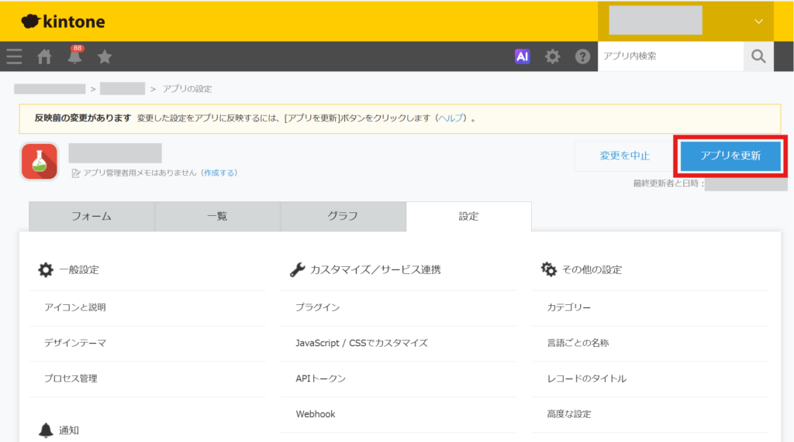Switch to the グラフ tab
Viewport: 794px width, 442px height.
[343, 217]
